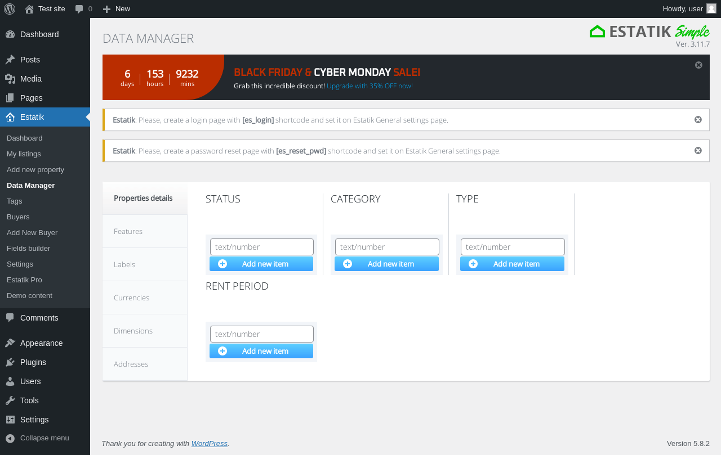Click the Estatik Simple logo
Image resolution: width=721 pixels, height=455 pixels.
[649, 32]
